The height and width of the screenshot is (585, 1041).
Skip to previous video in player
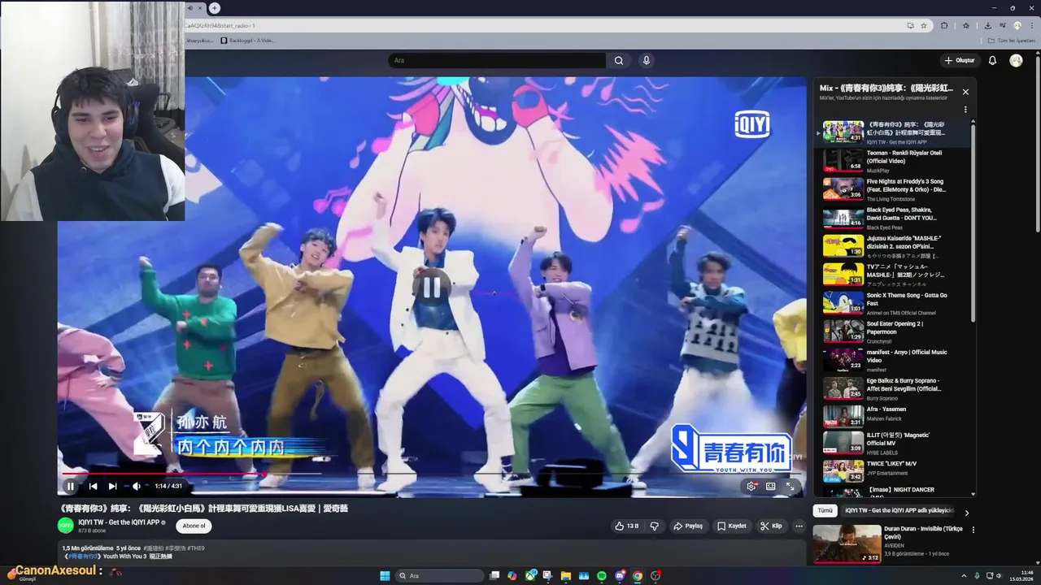tap(93, 486)
